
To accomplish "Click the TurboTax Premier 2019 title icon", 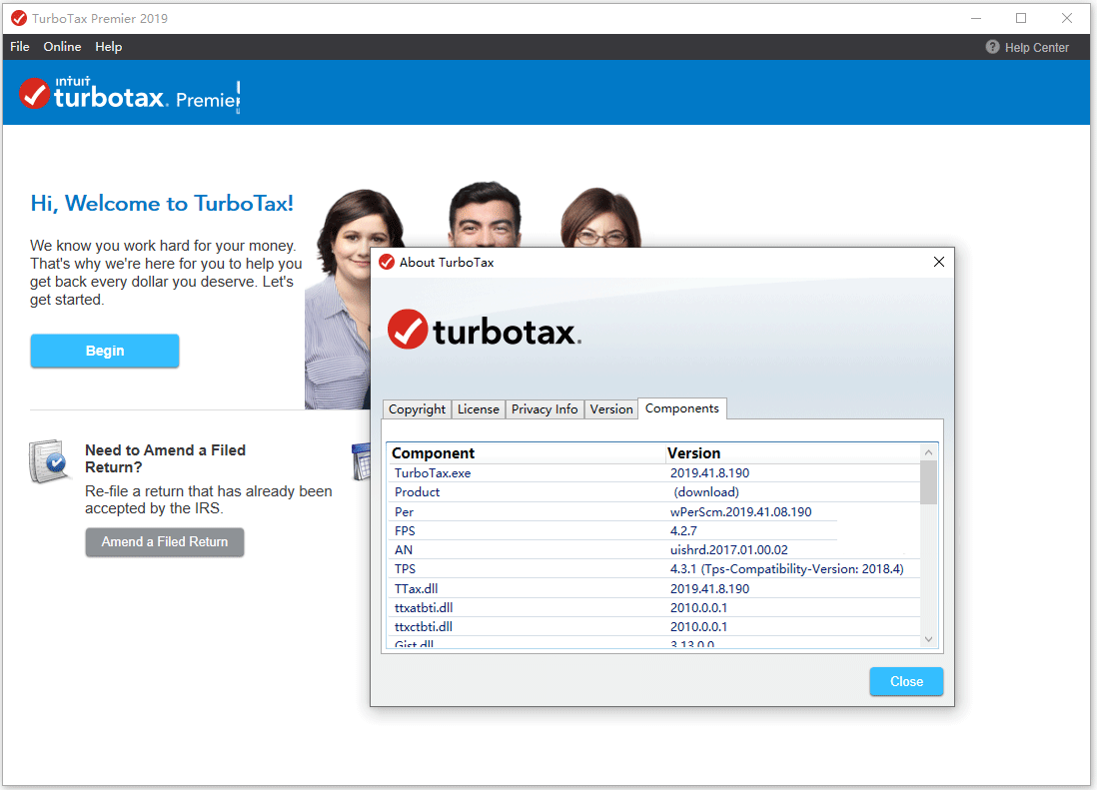I will (x=19, y=18).
